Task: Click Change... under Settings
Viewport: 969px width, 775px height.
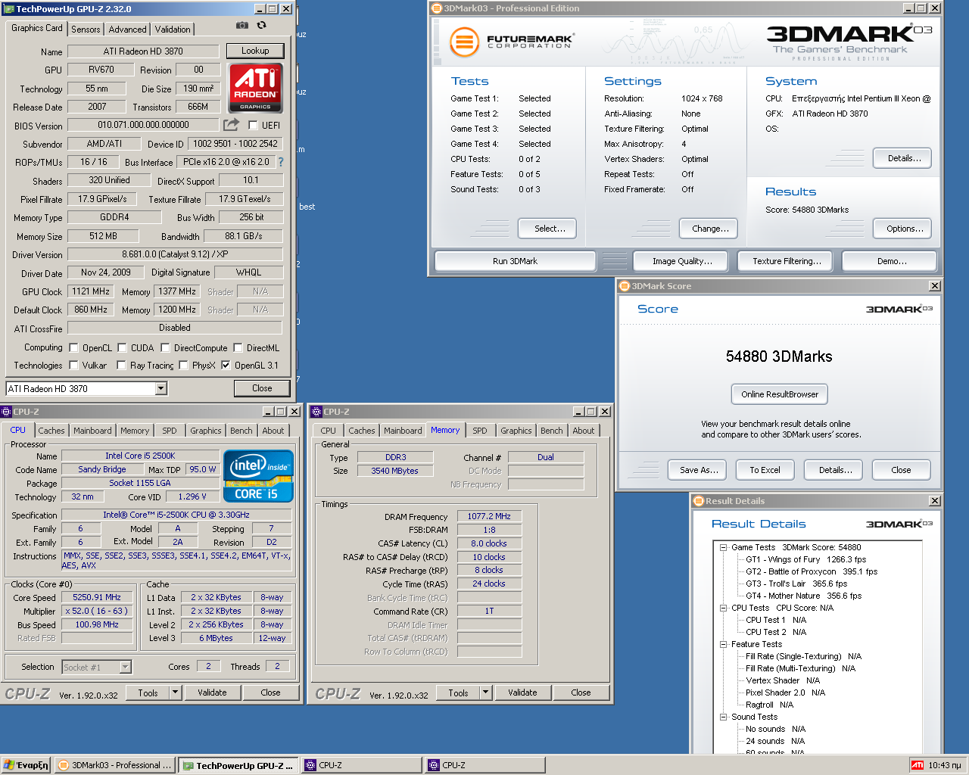Action: (710, 229)
